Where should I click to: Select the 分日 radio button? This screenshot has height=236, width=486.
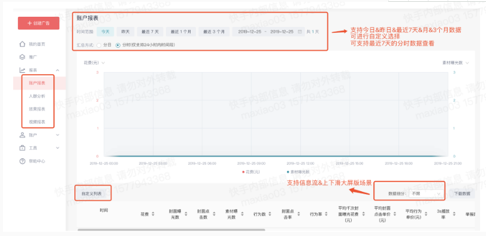(99, 45)
